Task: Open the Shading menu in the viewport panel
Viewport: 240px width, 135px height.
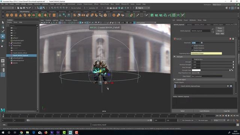Action: (48, 20)
